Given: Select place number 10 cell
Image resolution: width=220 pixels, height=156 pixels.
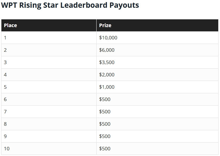Looking at the screenshot, I should pyautogui.click(x=49, y=149).
